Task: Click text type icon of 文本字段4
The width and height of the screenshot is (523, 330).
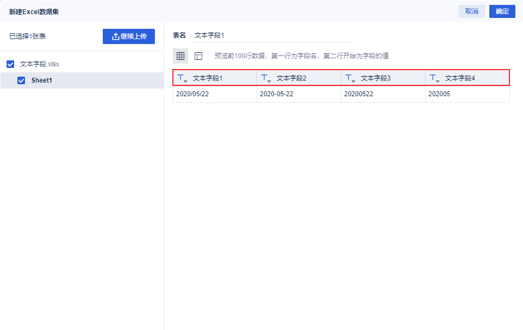Action: (434, 78)
